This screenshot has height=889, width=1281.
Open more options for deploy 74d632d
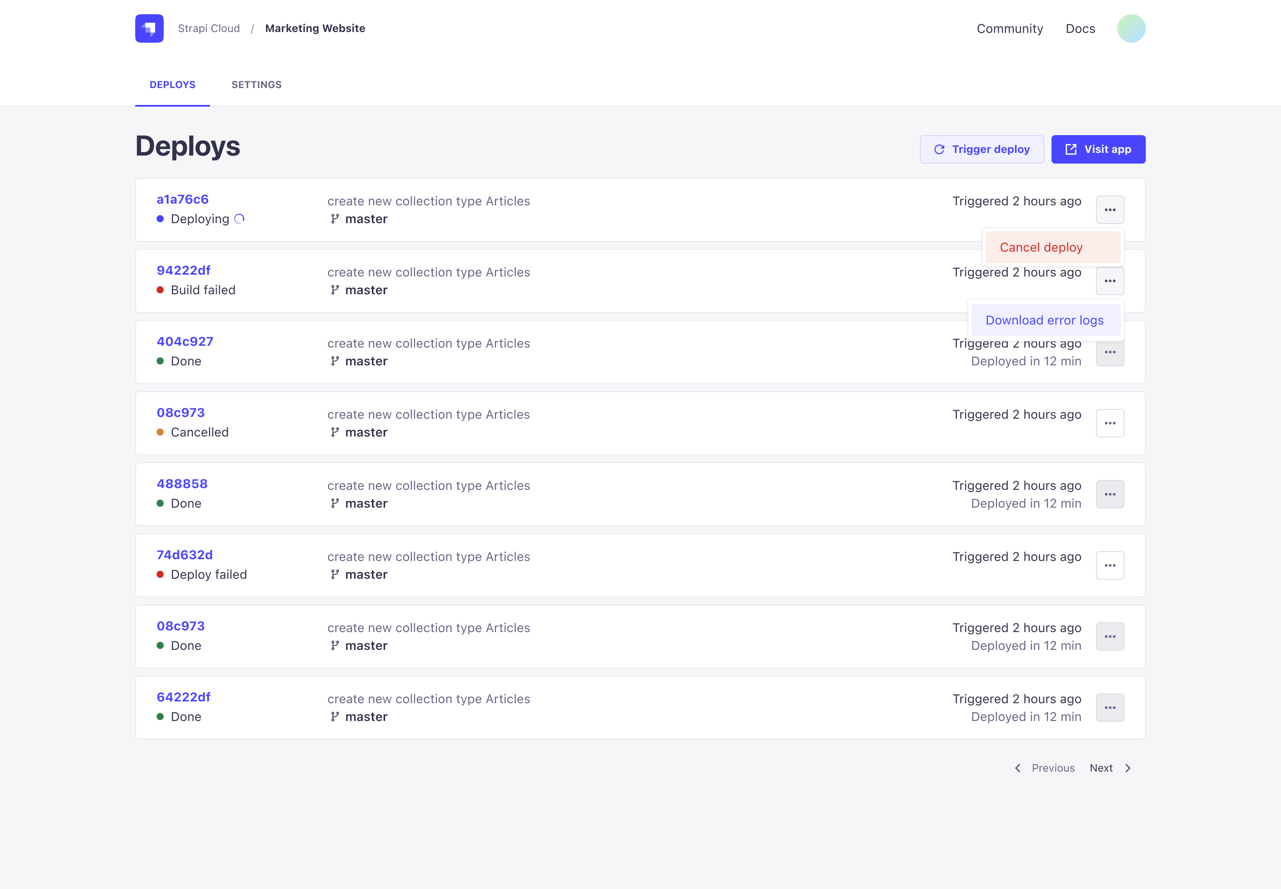[1109, 565]
